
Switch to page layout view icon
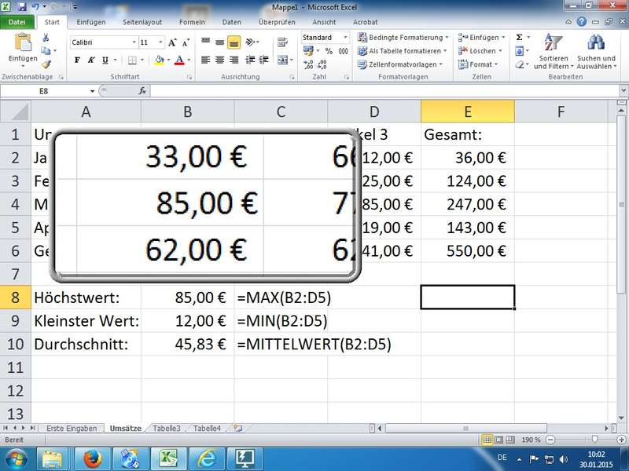click(498, 440)
